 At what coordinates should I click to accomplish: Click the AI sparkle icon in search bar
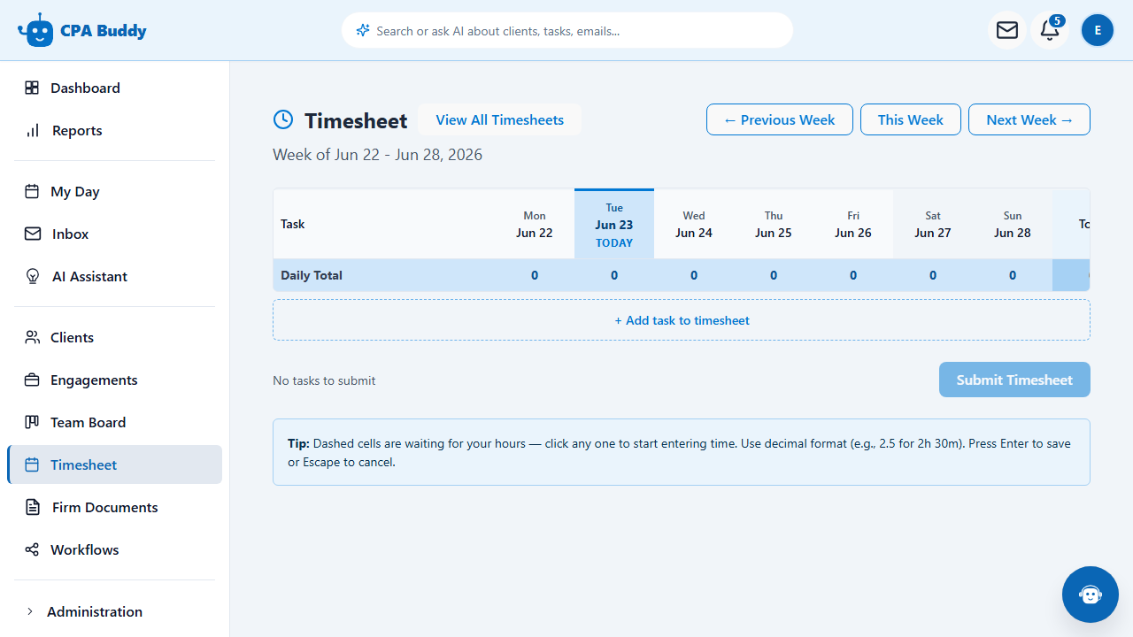pos(362,30)
